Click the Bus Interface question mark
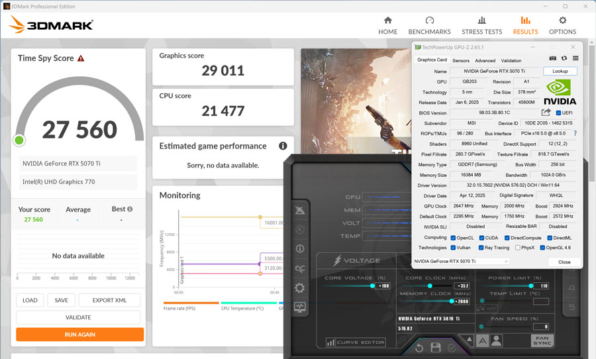This screenshot has height=359, width=596. tap(575, 133)
